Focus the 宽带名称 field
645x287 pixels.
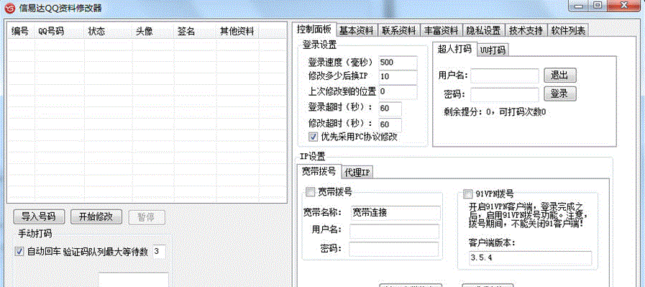[x=395, y=213]
